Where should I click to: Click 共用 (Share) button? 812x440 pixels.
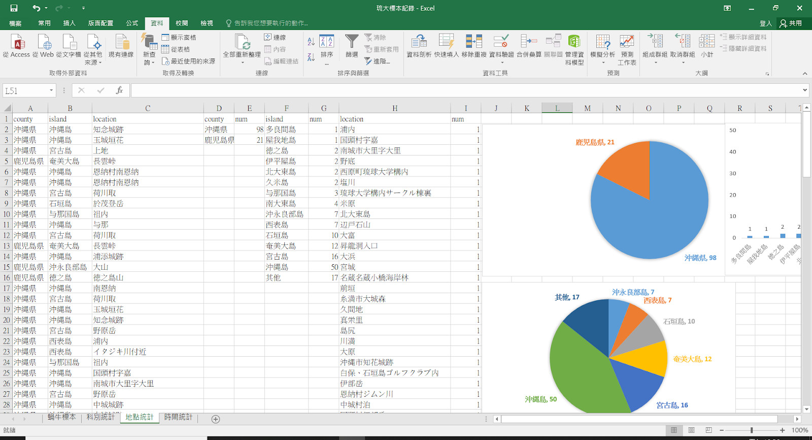[792, 23]
